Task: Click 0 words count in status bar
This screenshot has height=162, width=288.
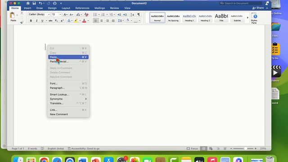Action: coord(32,148)
